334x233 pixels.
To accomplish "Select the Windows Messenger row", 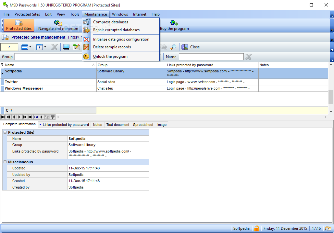I will pos(164,88).
